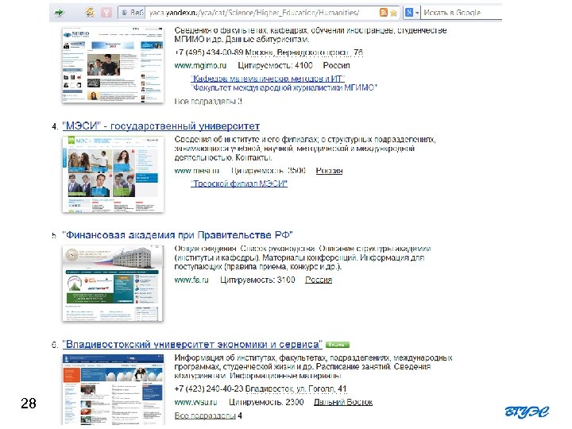Click www.mesi.ru site address
Screen dimensions: 572x429
coord(197,170)
